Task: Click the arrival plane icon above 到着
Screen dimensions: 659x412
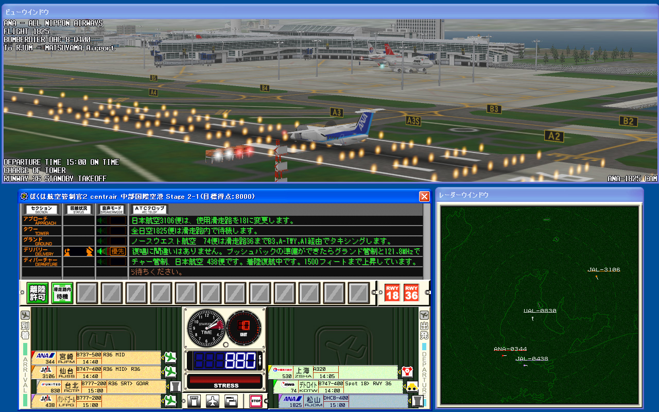Action: (25, 315)
